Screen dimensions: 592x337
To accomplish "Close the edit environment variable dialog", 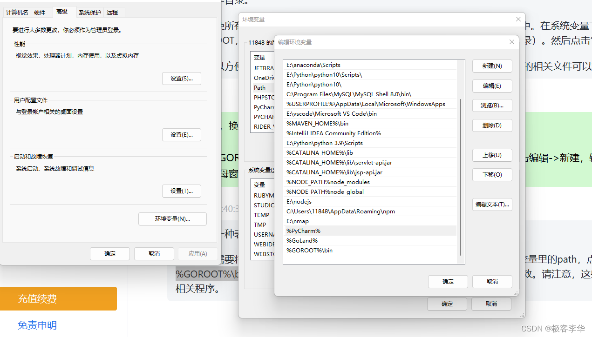I will coord(512,42).
